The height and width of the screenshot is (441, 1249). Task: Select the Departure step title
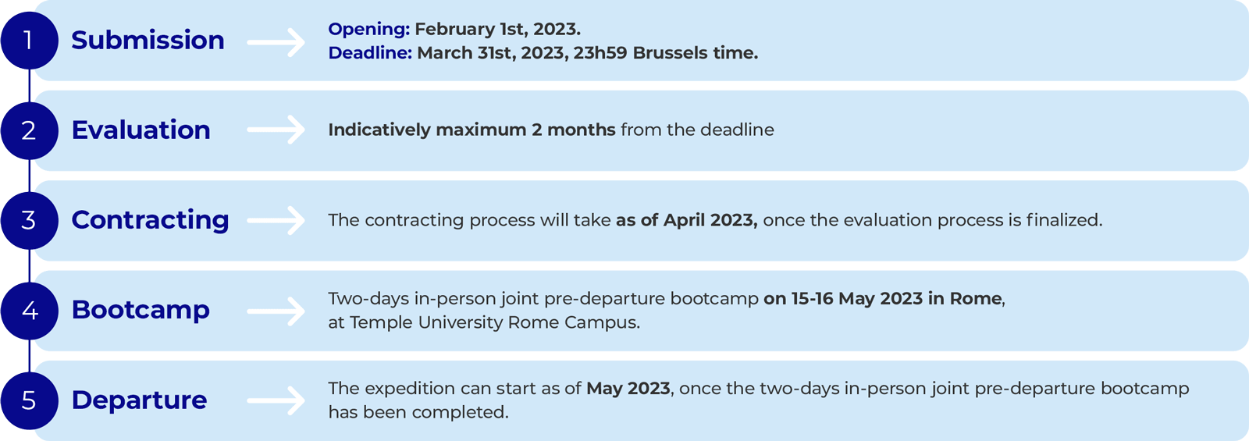(x=139, y=400)
